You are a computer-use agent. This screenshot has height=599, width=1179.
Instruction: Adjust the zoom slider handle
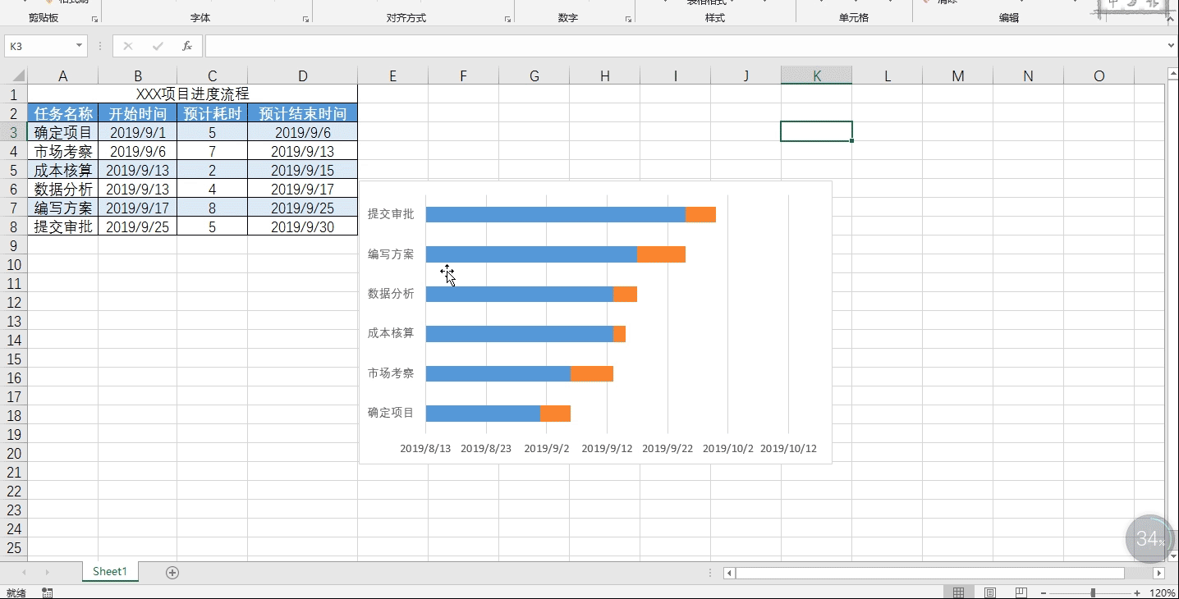click(x=1093, y=592)
